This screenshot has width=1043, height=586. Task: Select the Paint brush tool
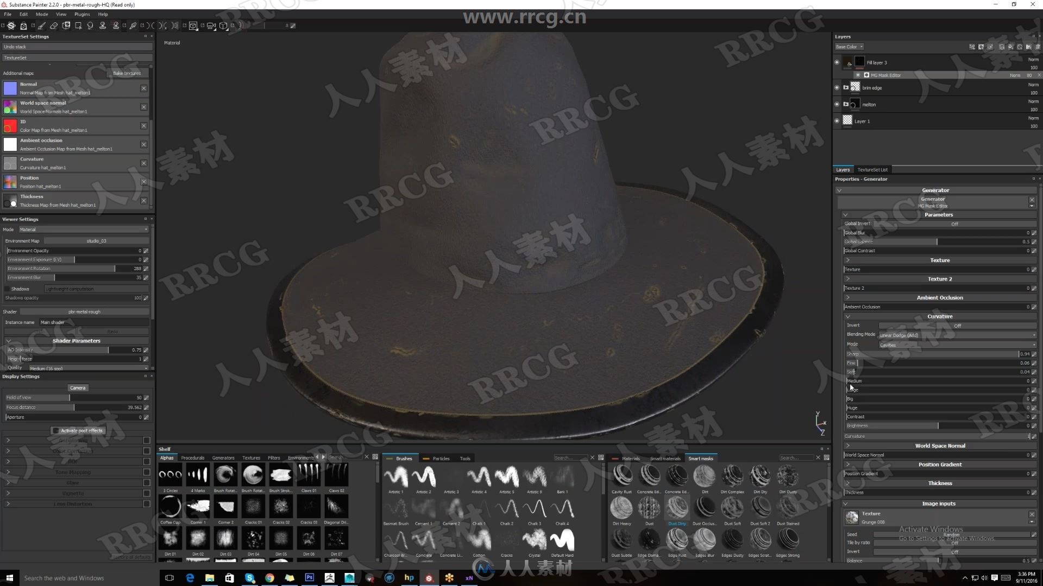click(x=42, y=26)
